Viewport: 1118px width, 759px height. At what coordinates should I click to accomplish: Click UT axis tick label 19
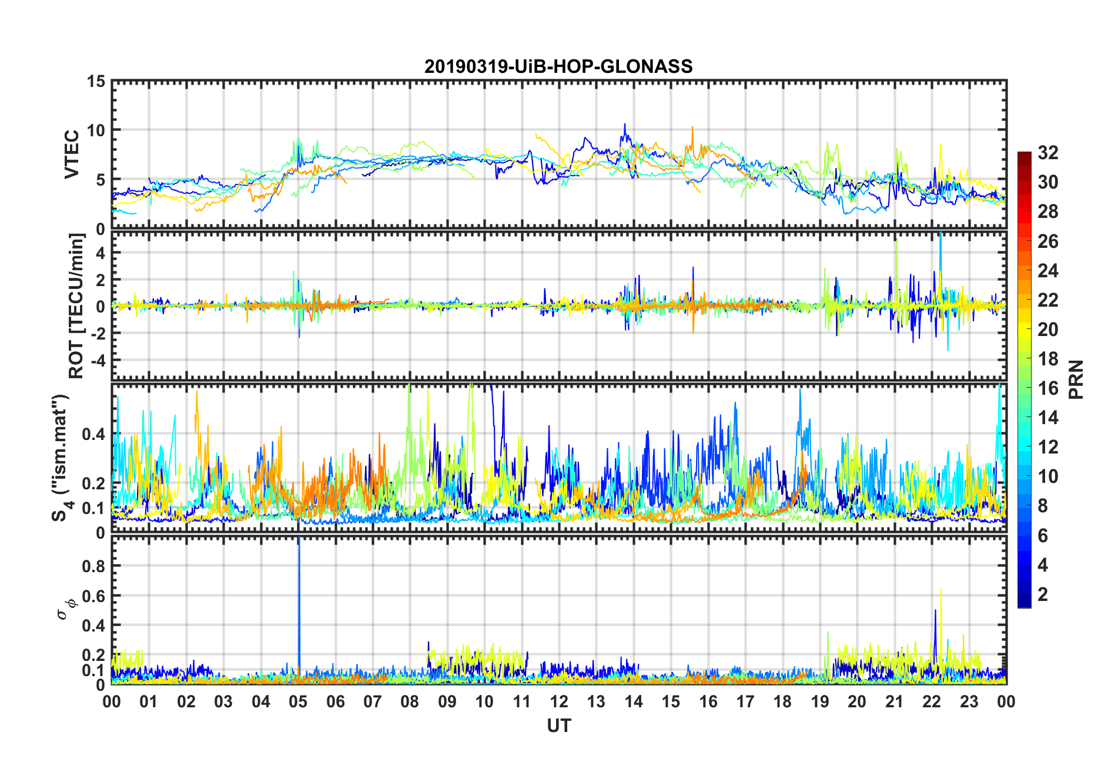coord(820,701)
